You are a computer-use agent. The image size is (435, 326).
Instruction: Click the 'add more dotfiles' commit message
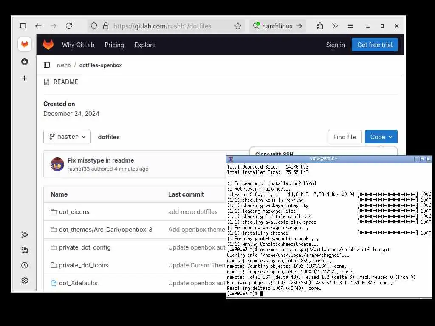193,212
